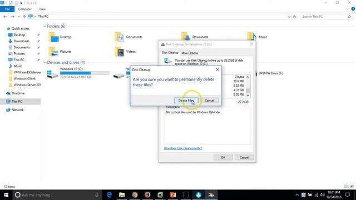Launch Google Chrome from taskbar

pos(135,195)
